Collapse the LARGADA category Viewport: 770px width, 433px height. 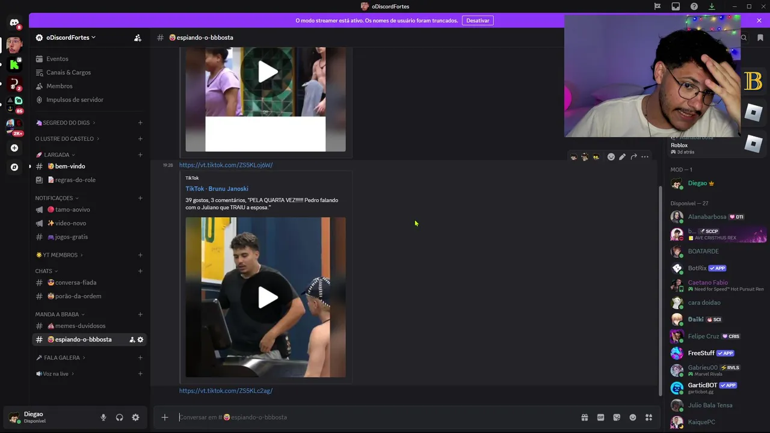pyautogui.click(x=55, y=155)
